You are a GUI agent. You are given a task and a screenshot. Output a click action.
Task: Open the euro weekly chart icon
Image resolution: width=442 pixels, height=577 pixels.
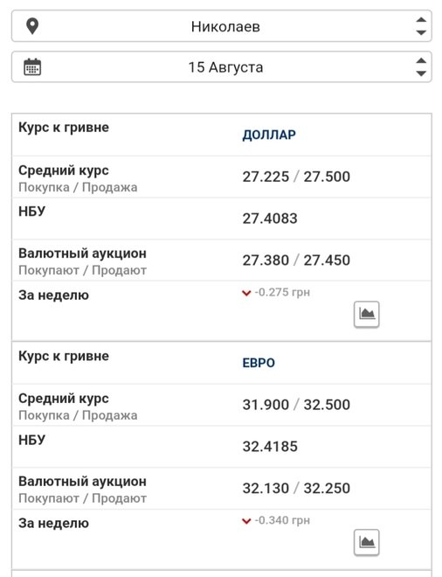tap(366, 542)
